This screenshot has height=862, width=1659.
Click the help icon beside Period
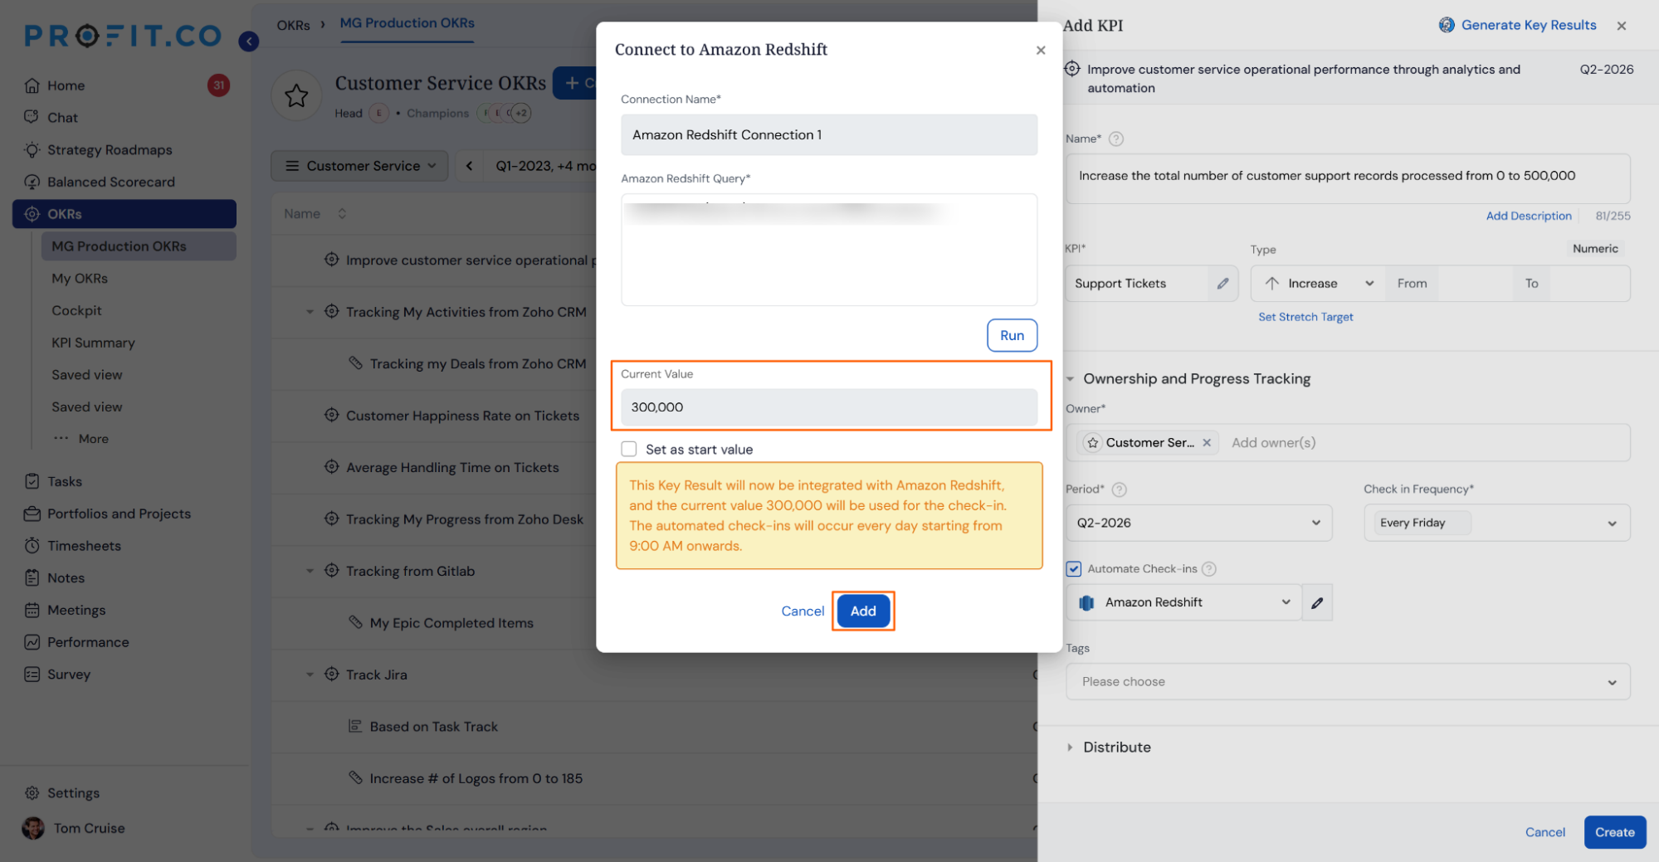click(1119, 489)
